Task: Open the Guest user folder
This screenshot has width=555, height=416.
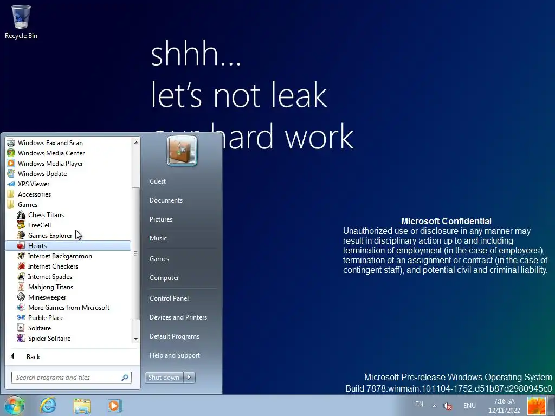Action: 158,181
